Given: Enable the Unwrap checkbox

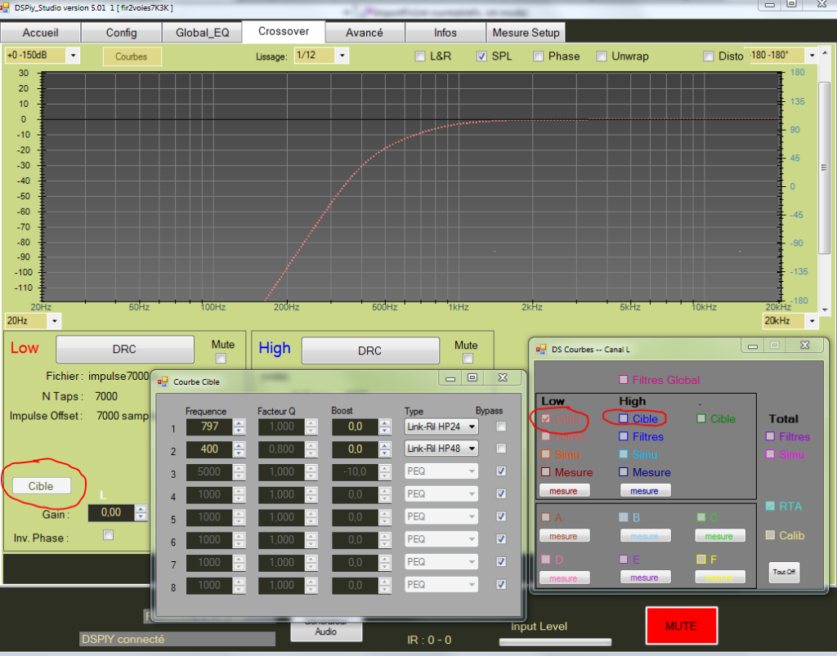Looking at the screenshot, I should coord(602,56).
